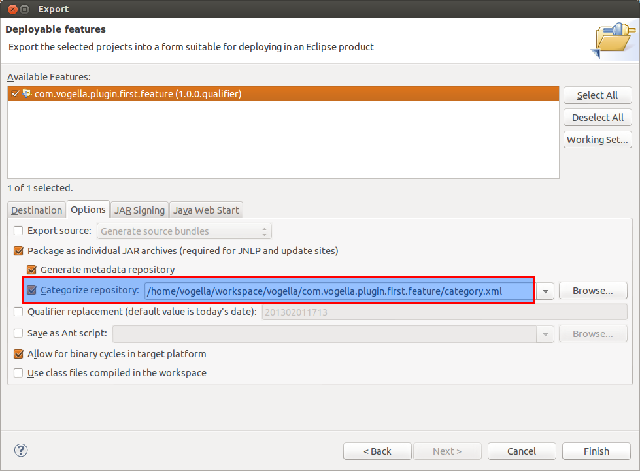Enable Use class files compiled in workspace
This screenshot has height=471, width=640.
(x=18, y=373)
